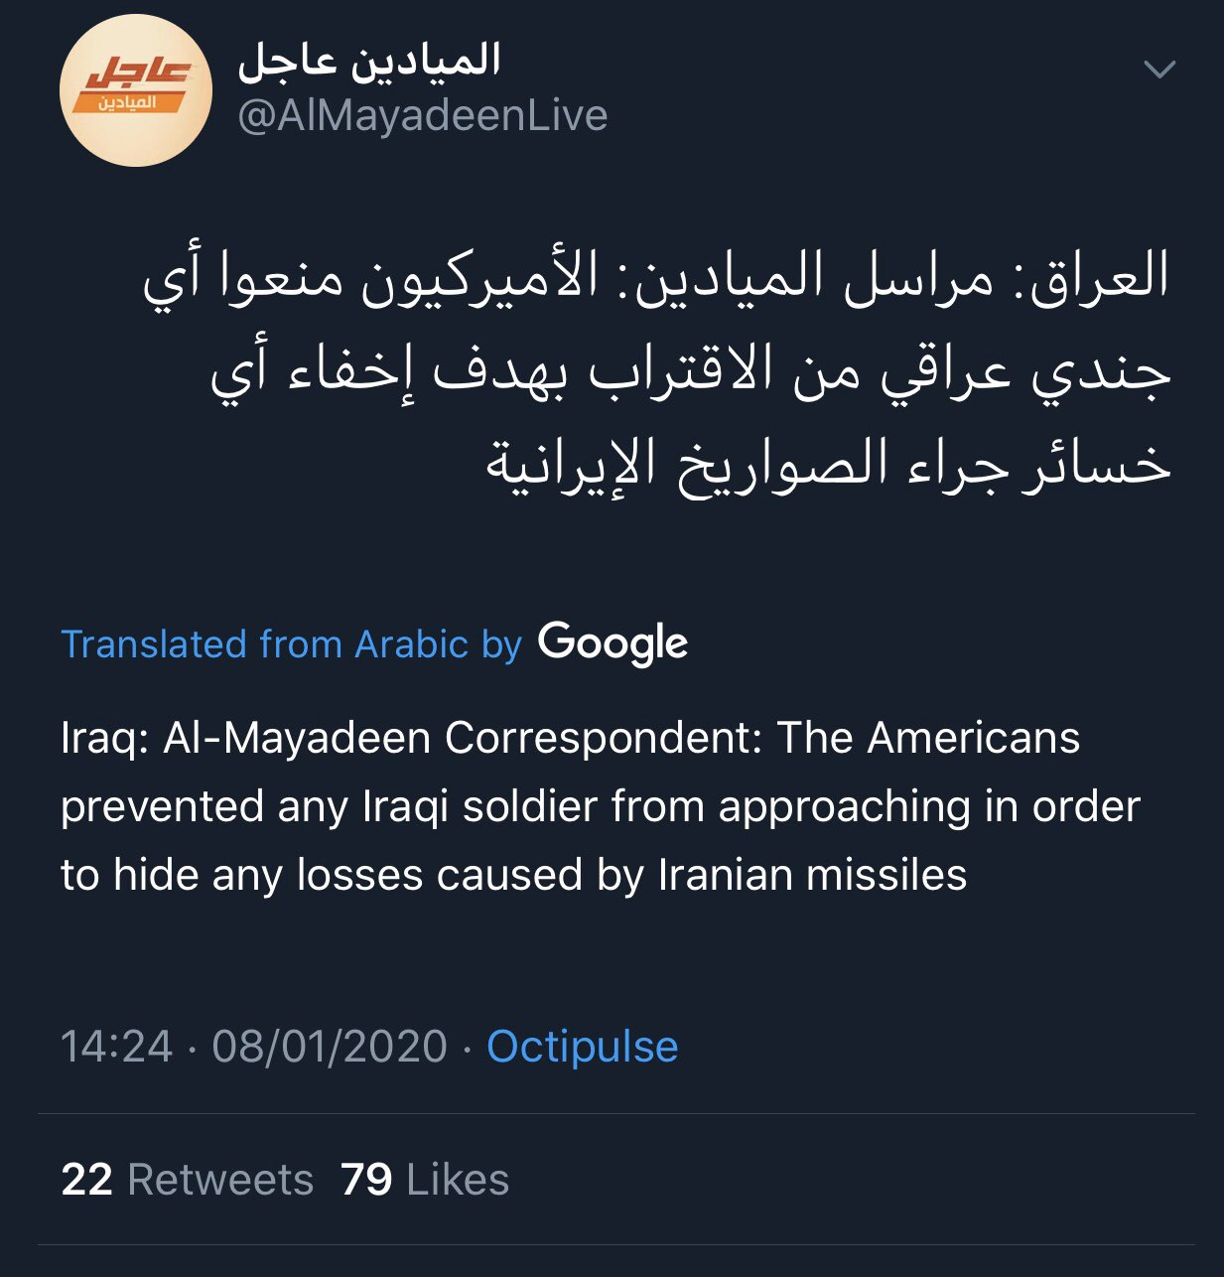Screen dimensions: 1224x1277
Task: Open the Octipulse source link
Action: (x=582, y=1047)
